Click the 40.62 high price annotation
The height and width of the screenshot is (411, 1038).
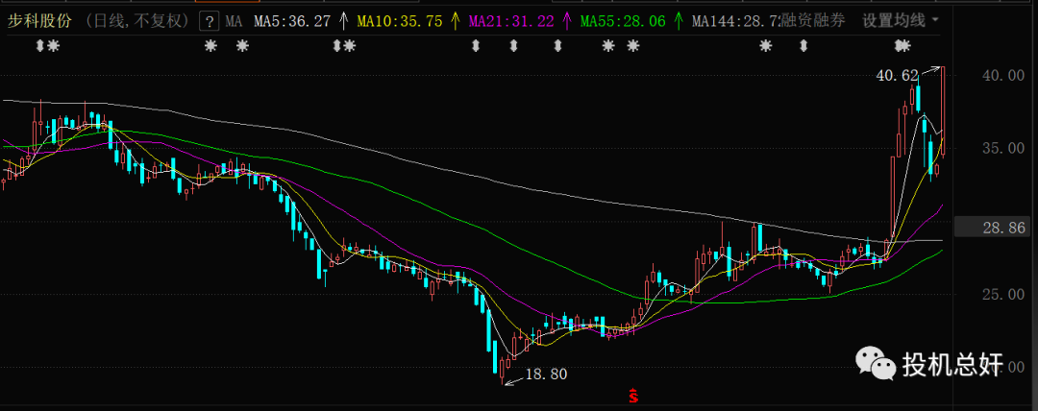point(897,74)
